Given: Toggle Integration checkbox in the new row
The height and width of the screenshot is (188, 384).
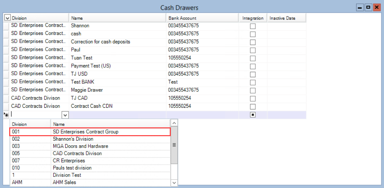Looking at the screenshot, I should click(253, 115).
